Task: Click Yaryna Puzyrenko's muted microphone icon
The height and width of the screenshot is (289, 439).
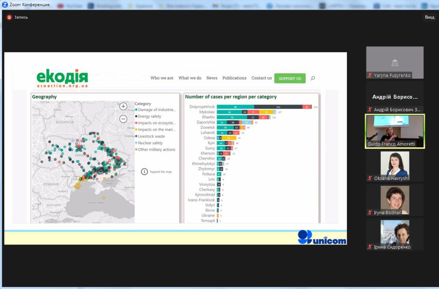Action: (370, 75)
